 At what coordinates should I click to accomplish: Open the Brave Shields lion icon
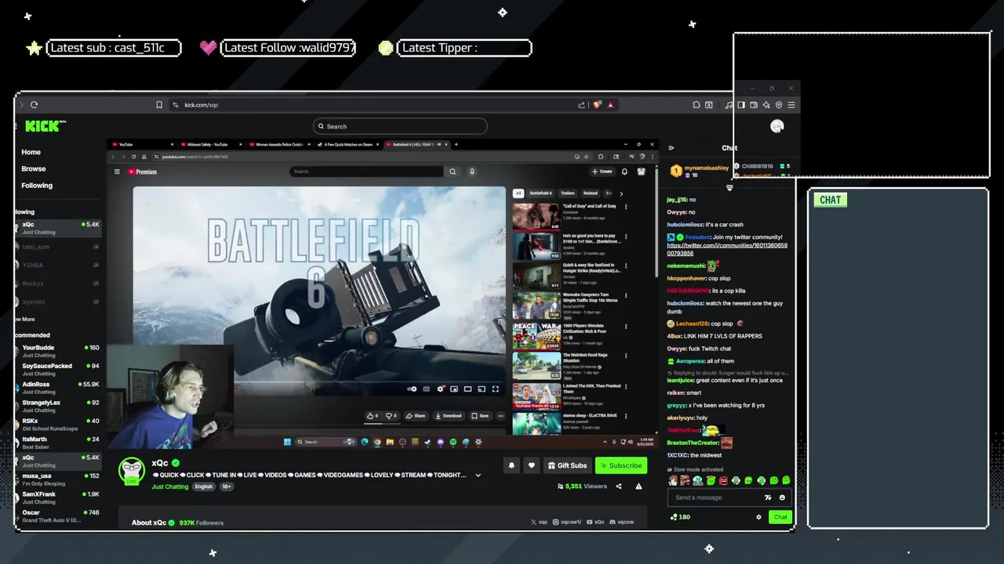click(598, 105)
